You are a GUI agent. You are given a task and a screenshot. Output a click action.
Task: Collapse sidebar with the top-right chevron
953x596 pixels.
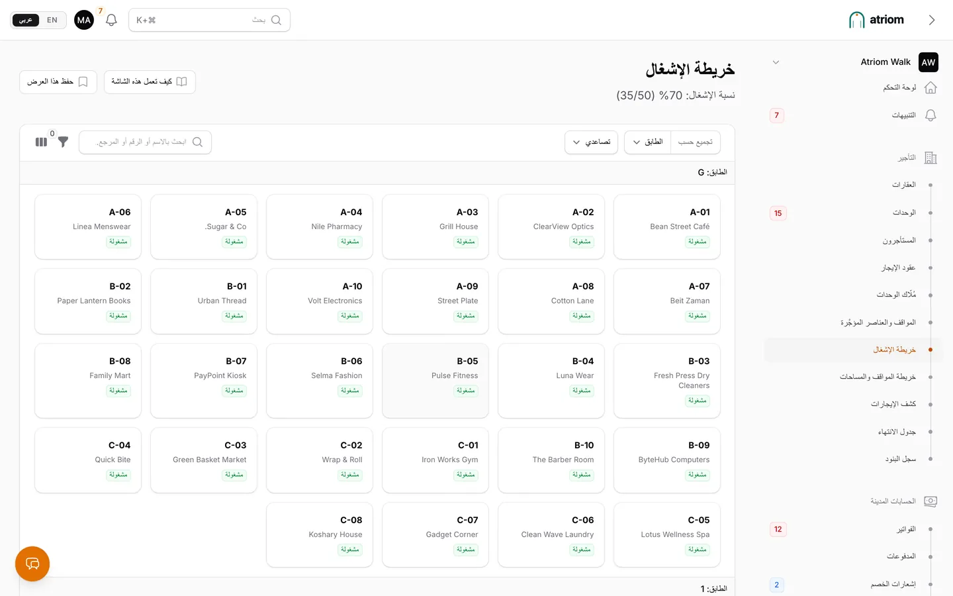[x=931, y=20]
